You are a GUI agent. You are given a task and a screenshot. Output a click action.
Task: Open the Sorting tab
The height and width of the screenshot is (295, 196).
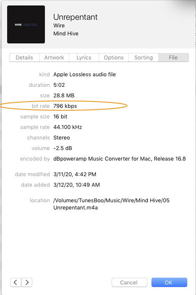tap(144, 58)
